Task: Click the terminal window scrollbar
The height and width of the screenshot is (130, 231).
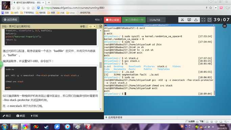Action: (x=214, y=93)
